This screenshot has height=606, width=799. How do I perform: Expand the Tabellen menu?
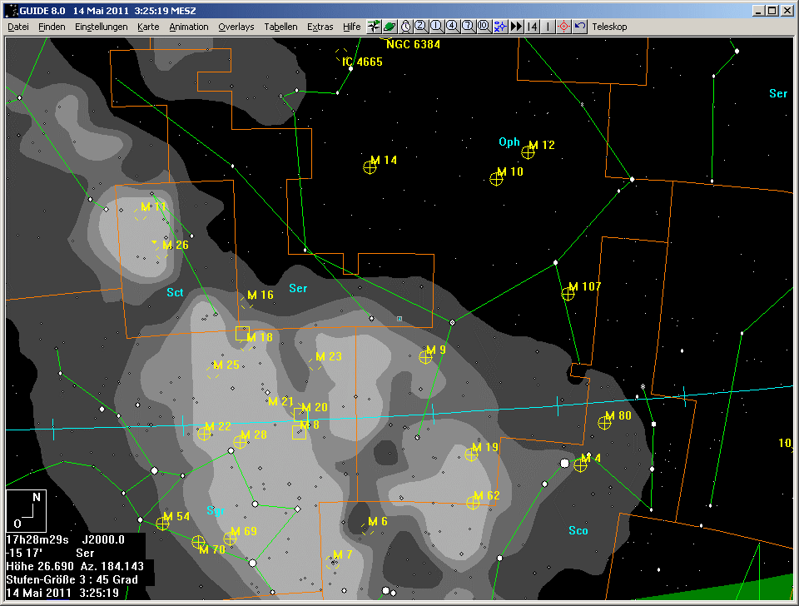tap(280, 27)
